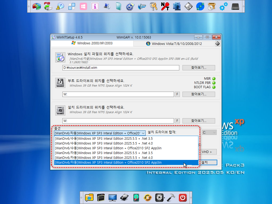Select [WanDrv6/자동] 2025.5.5 + .Net 4.0 edition
272x204 pixels.
coord(126,158)
